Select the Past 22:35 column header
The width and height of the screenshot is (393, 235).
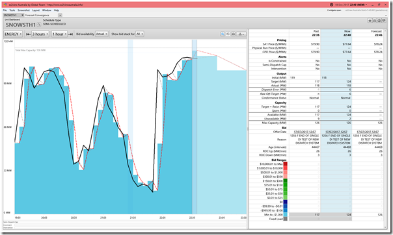pos(305,33)
